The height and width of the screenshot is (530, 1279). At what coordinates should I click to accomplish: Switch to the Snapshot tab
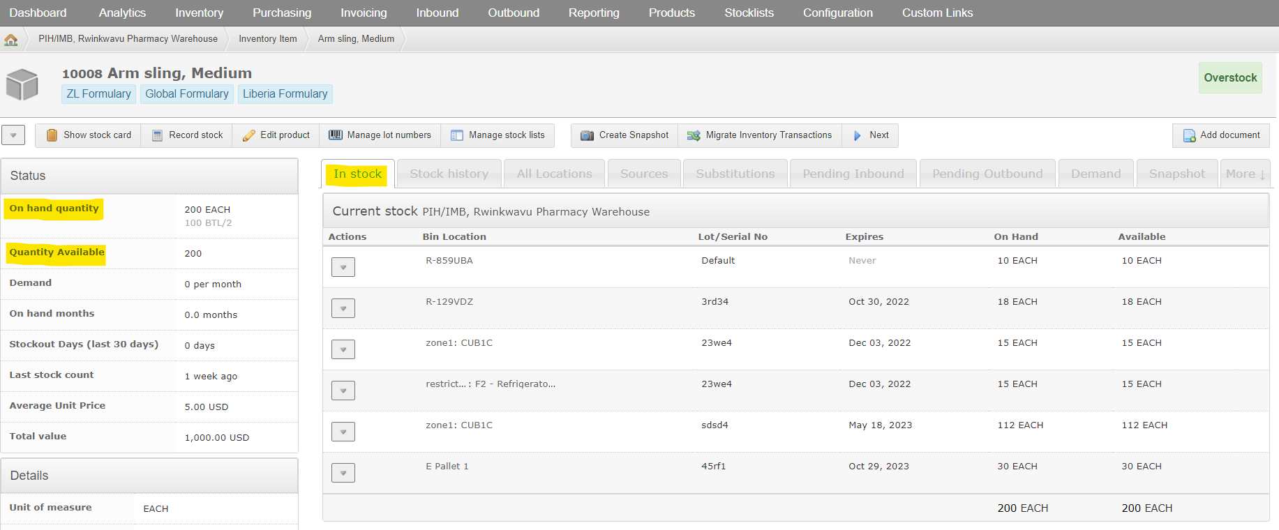pyautogui.click(x=1177, y=174)
